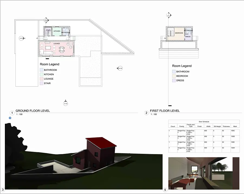Screen dimensions: 244x194
Task: Click the Sill Height column header
Action: 217,126
